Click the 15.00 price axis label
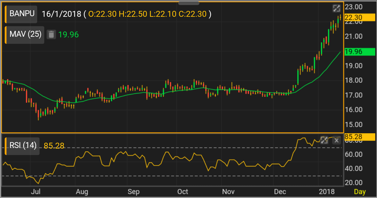Image resolution: width=377 pixels, height=198 pixels. 354,124
